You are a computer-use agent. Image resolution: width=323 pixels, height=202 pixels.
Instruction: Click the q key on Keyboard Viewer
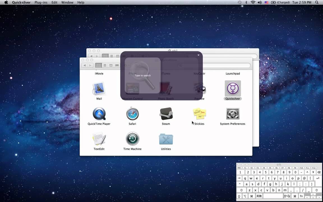coord(245,178)
